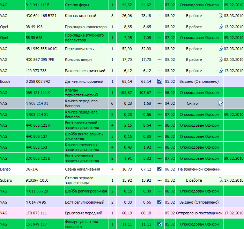This screenshot has width=244, height=229.
Task: Click Консоль двери description
Action: click(x=78, y=60)
